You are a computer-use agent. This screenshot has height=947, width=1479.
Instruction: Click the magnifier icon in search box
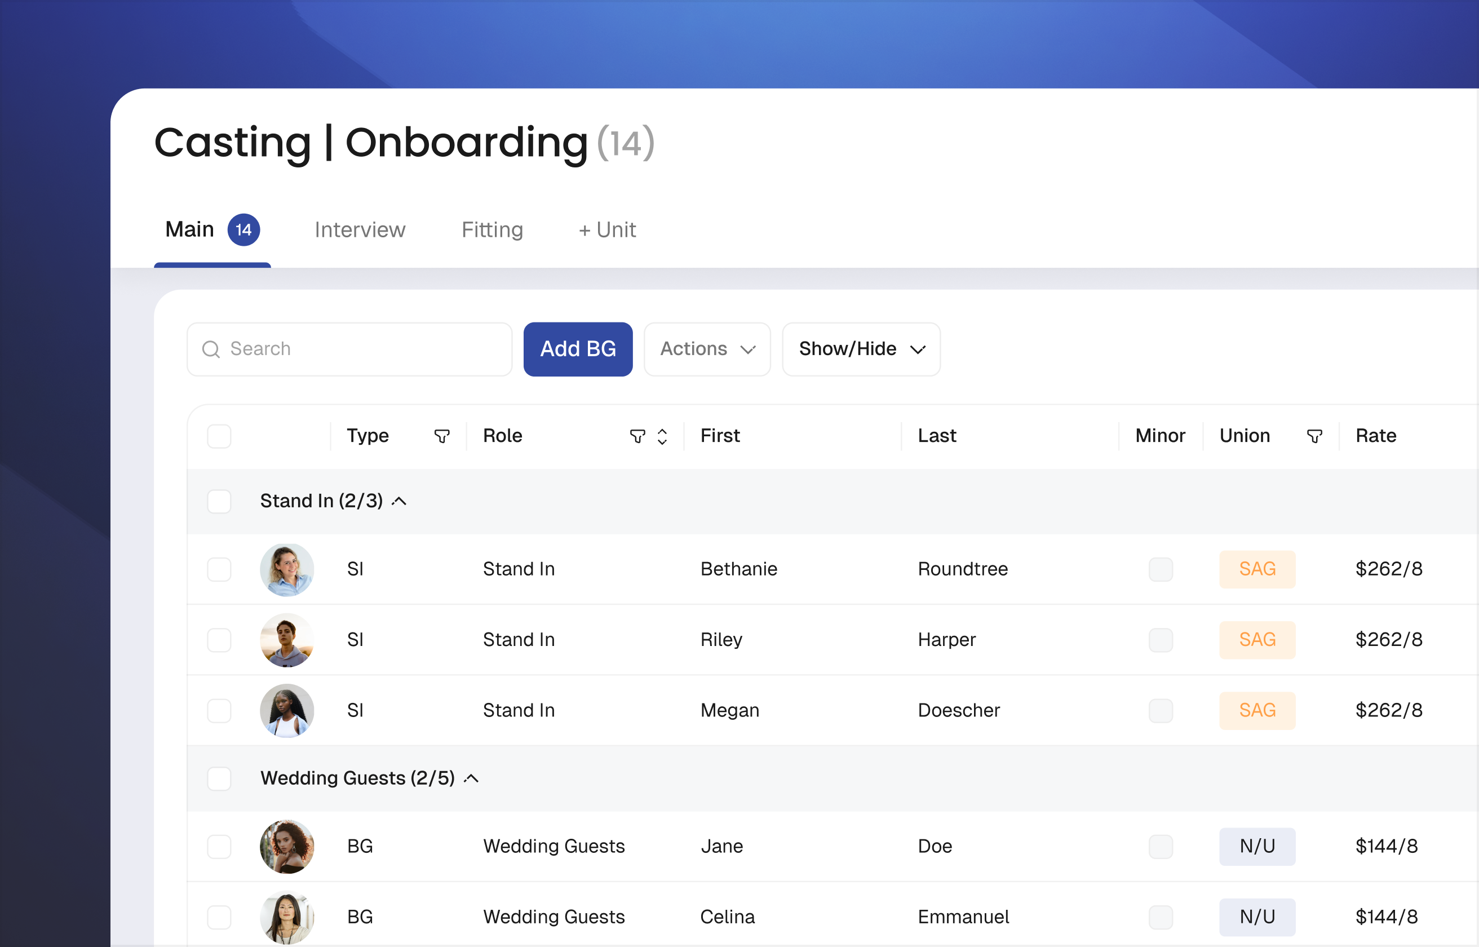click(211, 349)
